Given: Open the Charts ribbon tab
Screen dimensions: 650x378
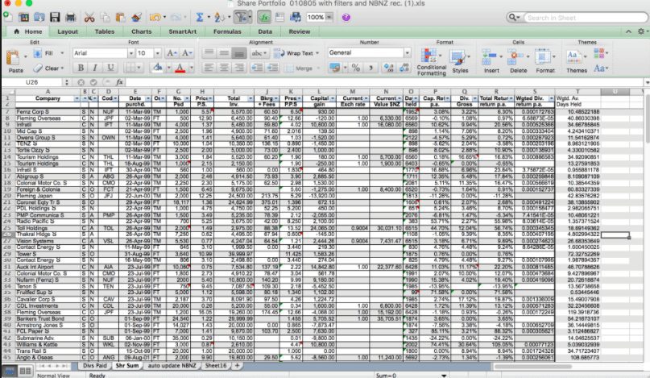Looking at the screenshot, I should [x=142, y=31].
